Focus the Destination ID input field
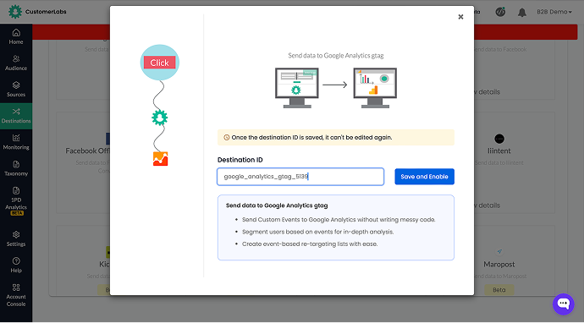The width and height of the screenshot is (584, 323). coord(300,177)
